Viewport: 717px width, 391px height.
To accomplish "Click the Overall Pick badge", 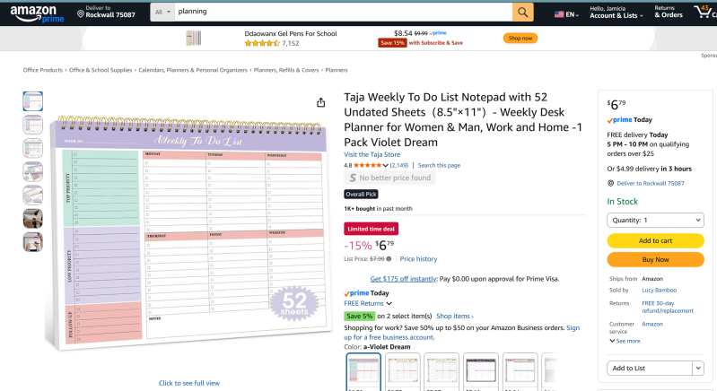I will (362, 194).
